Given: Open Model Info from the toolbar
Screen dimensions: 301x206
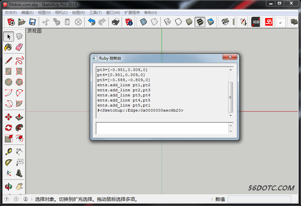Looking at the screenshot, I should [128, 22].
